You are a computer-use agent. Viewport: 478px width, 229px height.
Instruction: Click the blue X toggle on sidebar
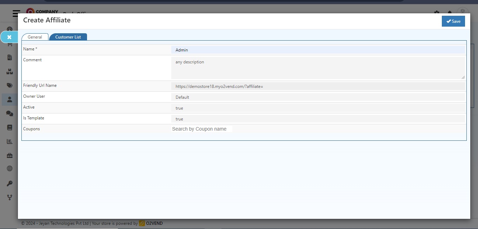pos(9,37)
